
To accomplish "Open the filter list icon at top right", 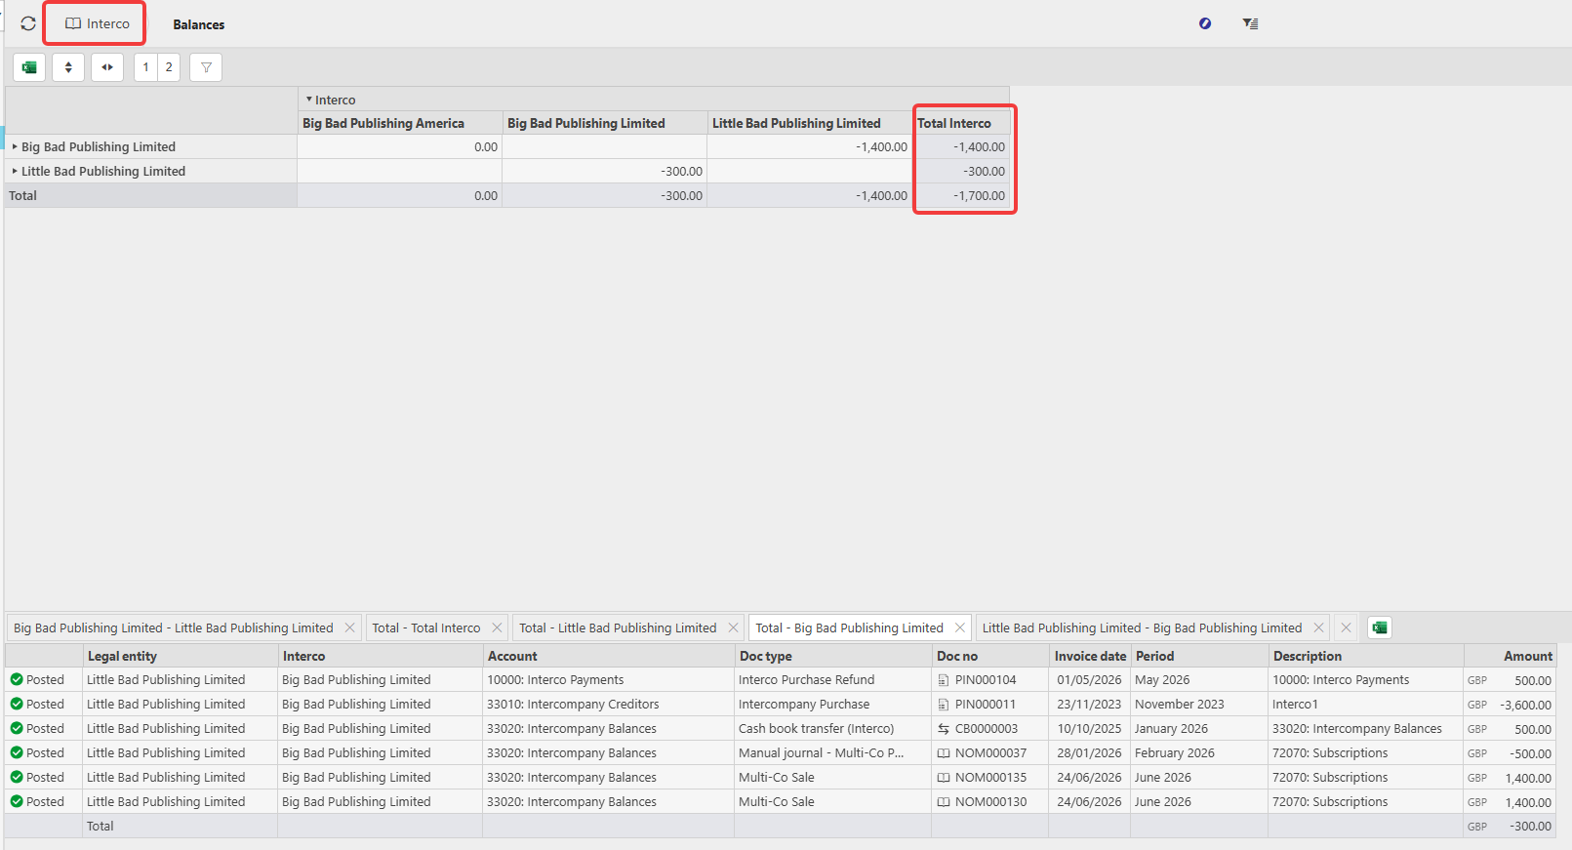I will [x=1250, y=23].
